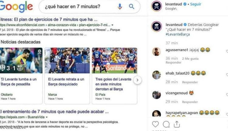Screen dimensions: 228x131
Task: Click inside the Google search text field
Action: [78, 7]
